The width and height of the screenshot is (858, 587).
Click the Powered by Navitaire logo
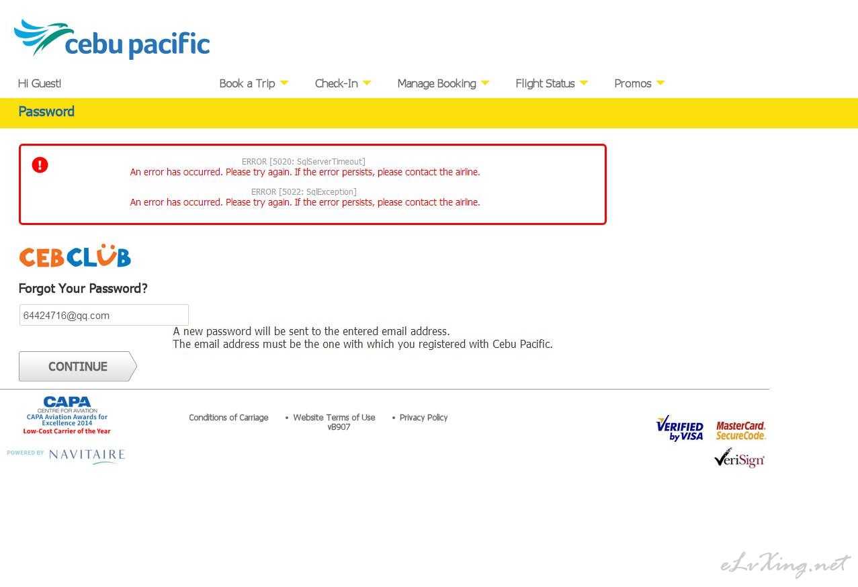coord(66,456)
